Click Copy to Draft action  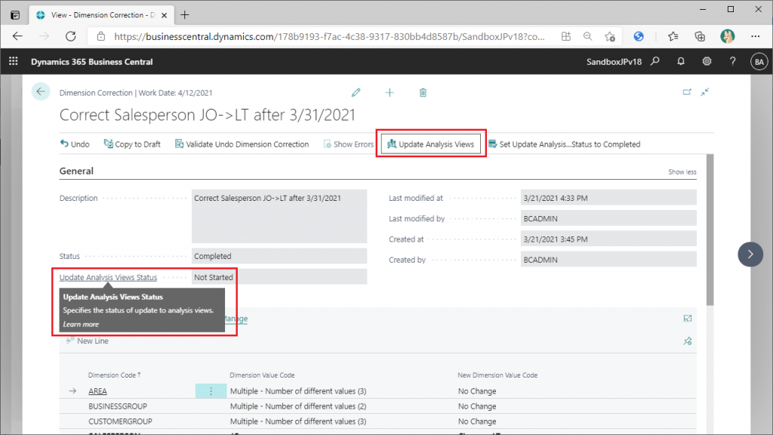pos(132,144)
